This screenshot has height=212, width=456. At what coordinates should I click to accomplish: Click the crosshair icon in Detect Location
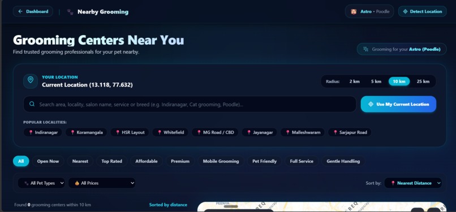tap(405, 12)
